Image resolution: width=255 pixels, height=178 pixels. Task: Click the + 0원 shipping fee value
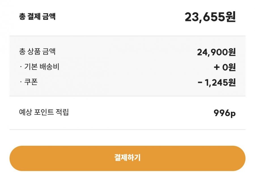tap(225, 68)
